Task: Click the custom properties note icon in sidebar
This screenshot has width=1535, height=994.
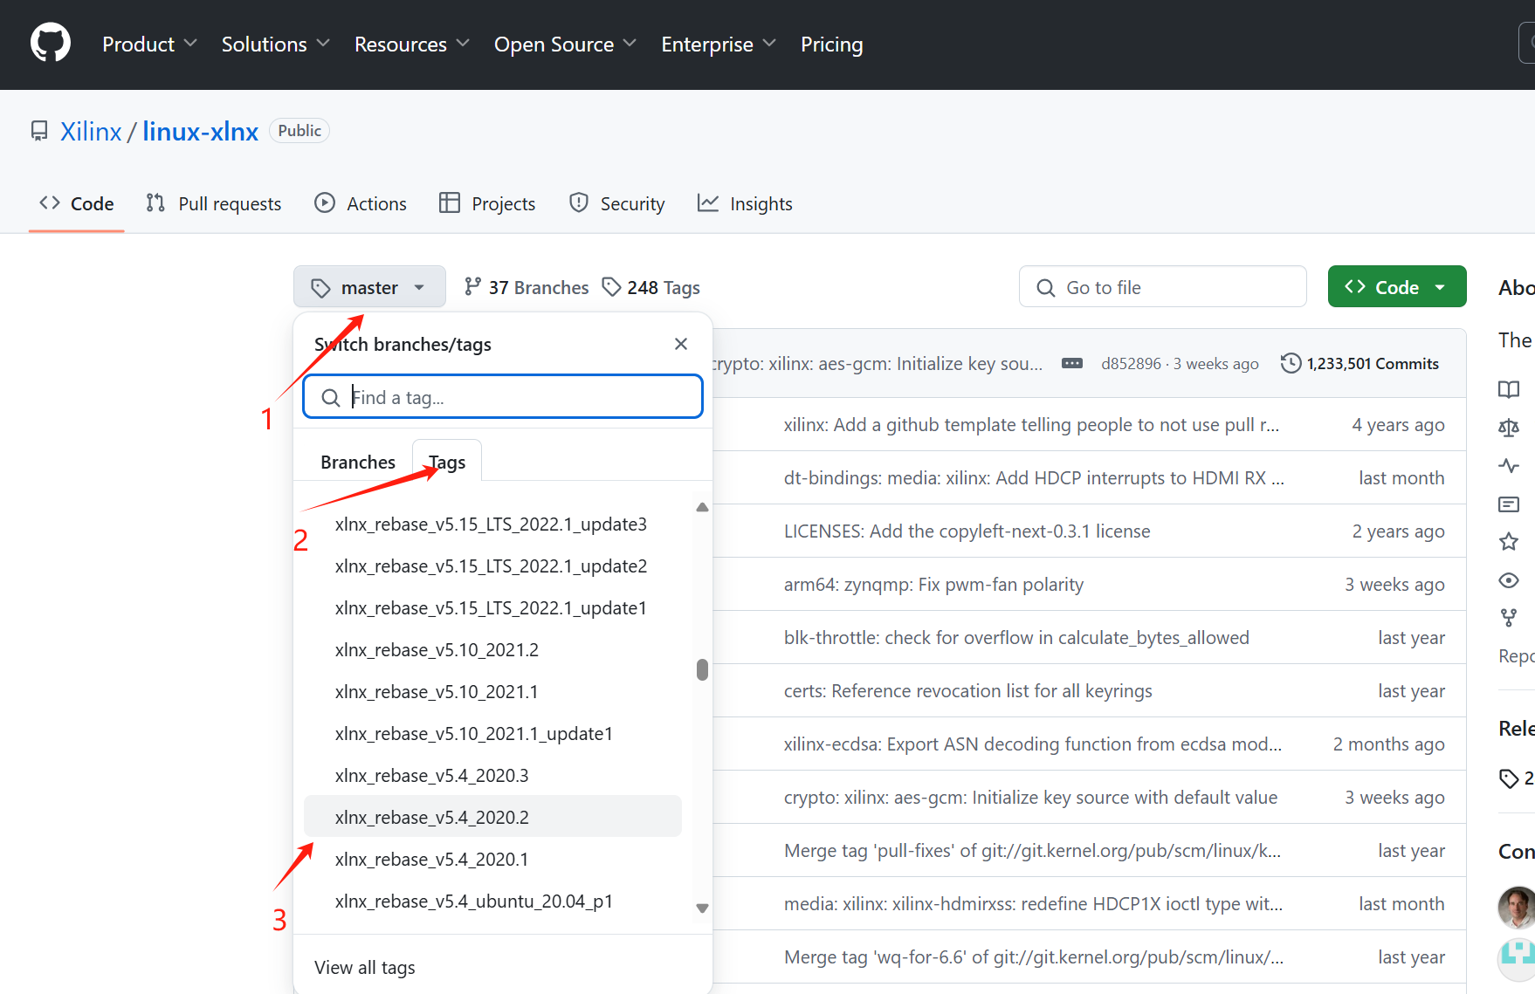Action: (1509, 504)
